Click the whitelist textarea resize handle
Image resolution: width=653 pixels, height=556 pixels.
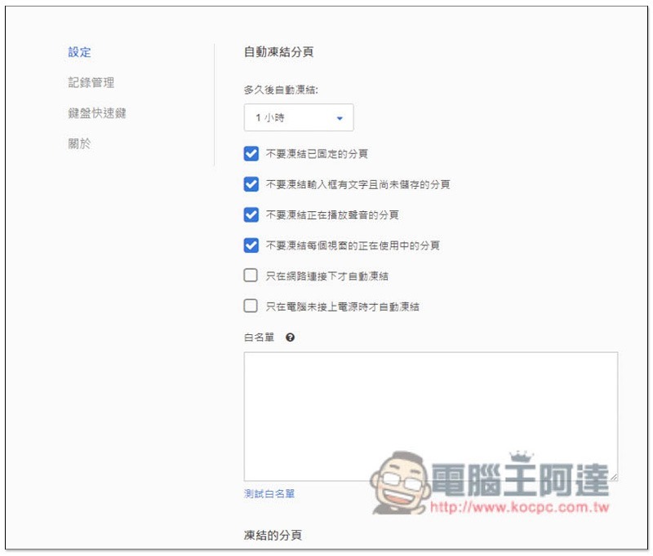(613, 477)
